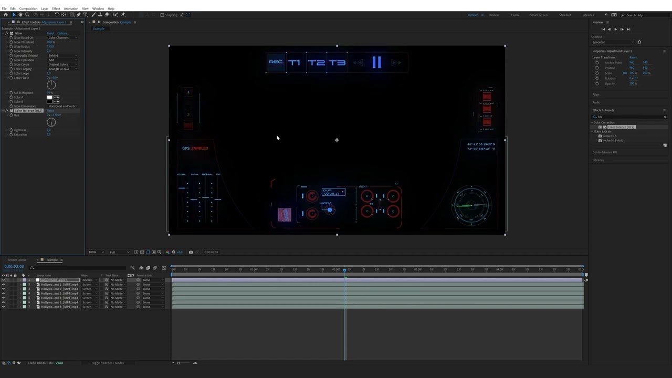
Task: Select the Clone Stamp tool
Action: pos(100,15)
